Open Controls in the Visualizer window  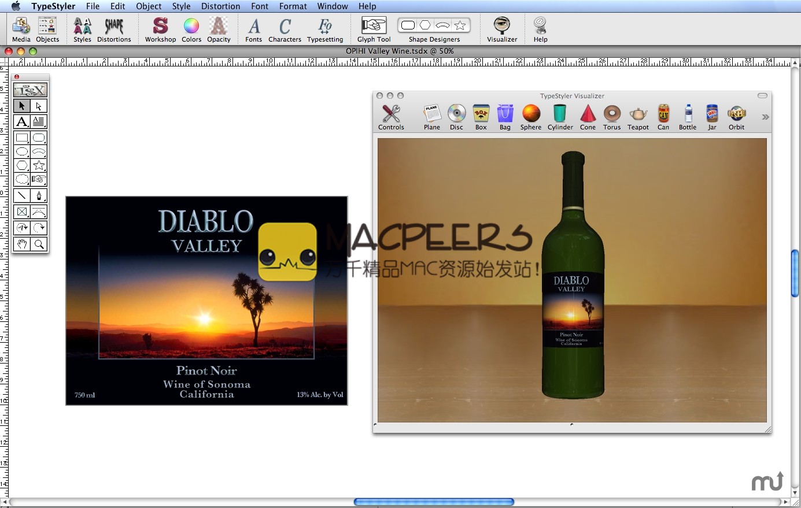point(391,117)
